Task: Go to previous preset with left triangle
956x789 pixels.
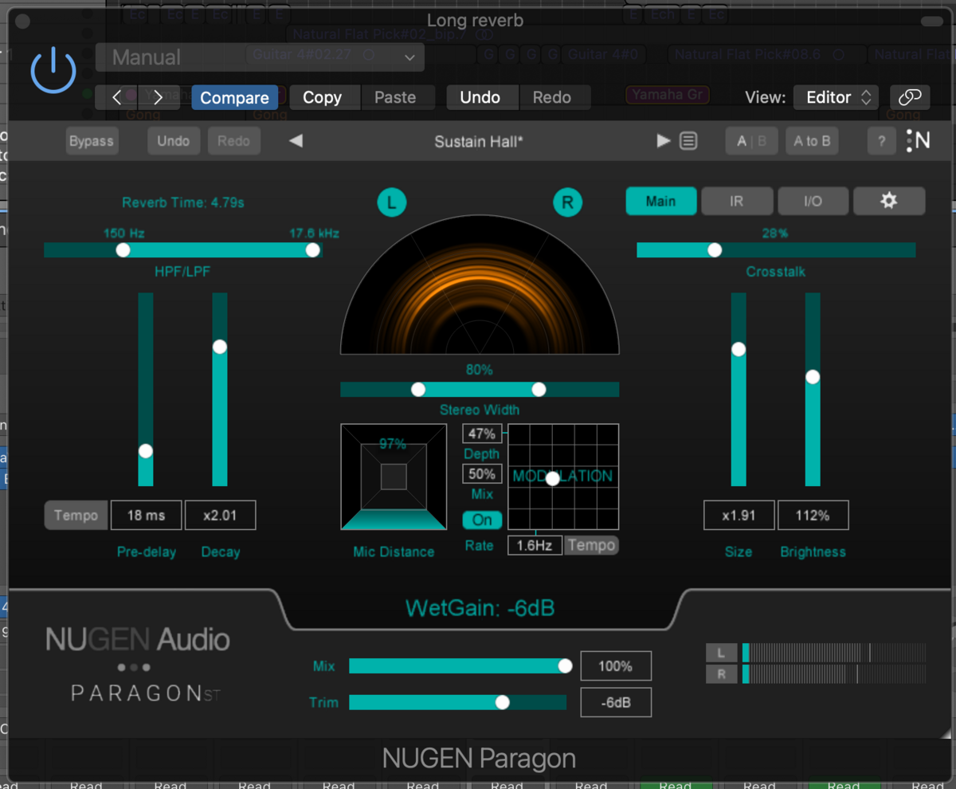Action: (x=296, y=141)
